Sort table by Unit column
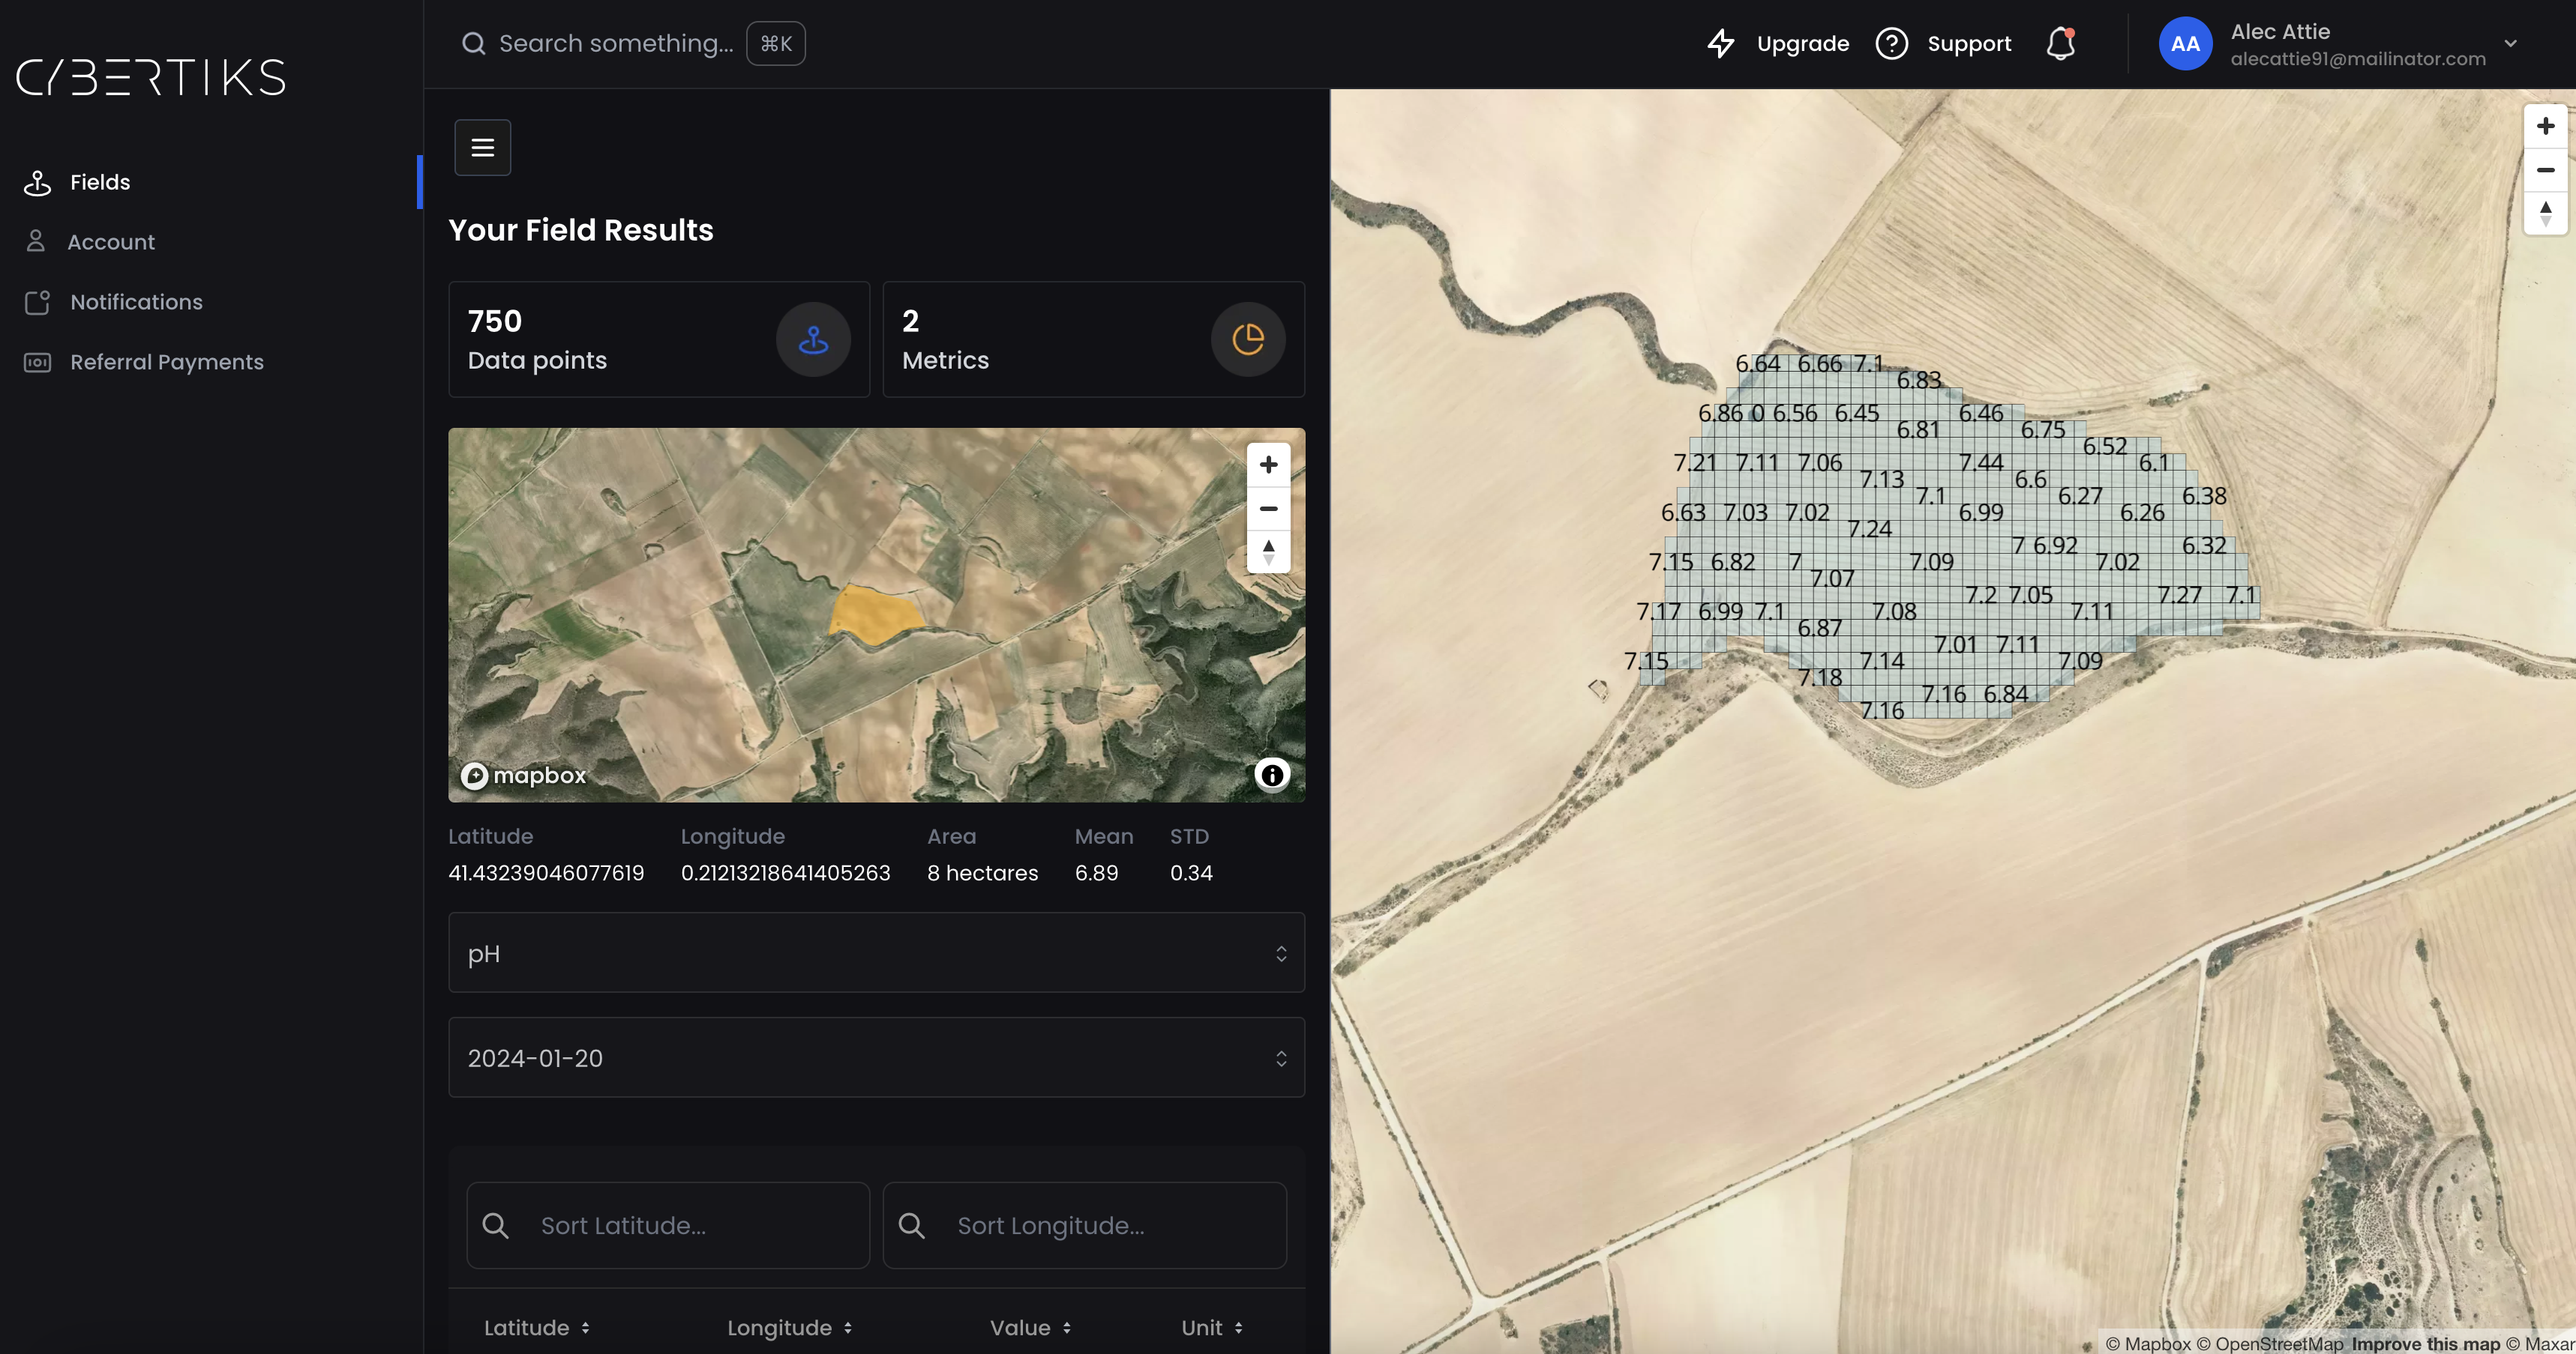The image size is (2576, 1354). (x=1212, y=1328)
